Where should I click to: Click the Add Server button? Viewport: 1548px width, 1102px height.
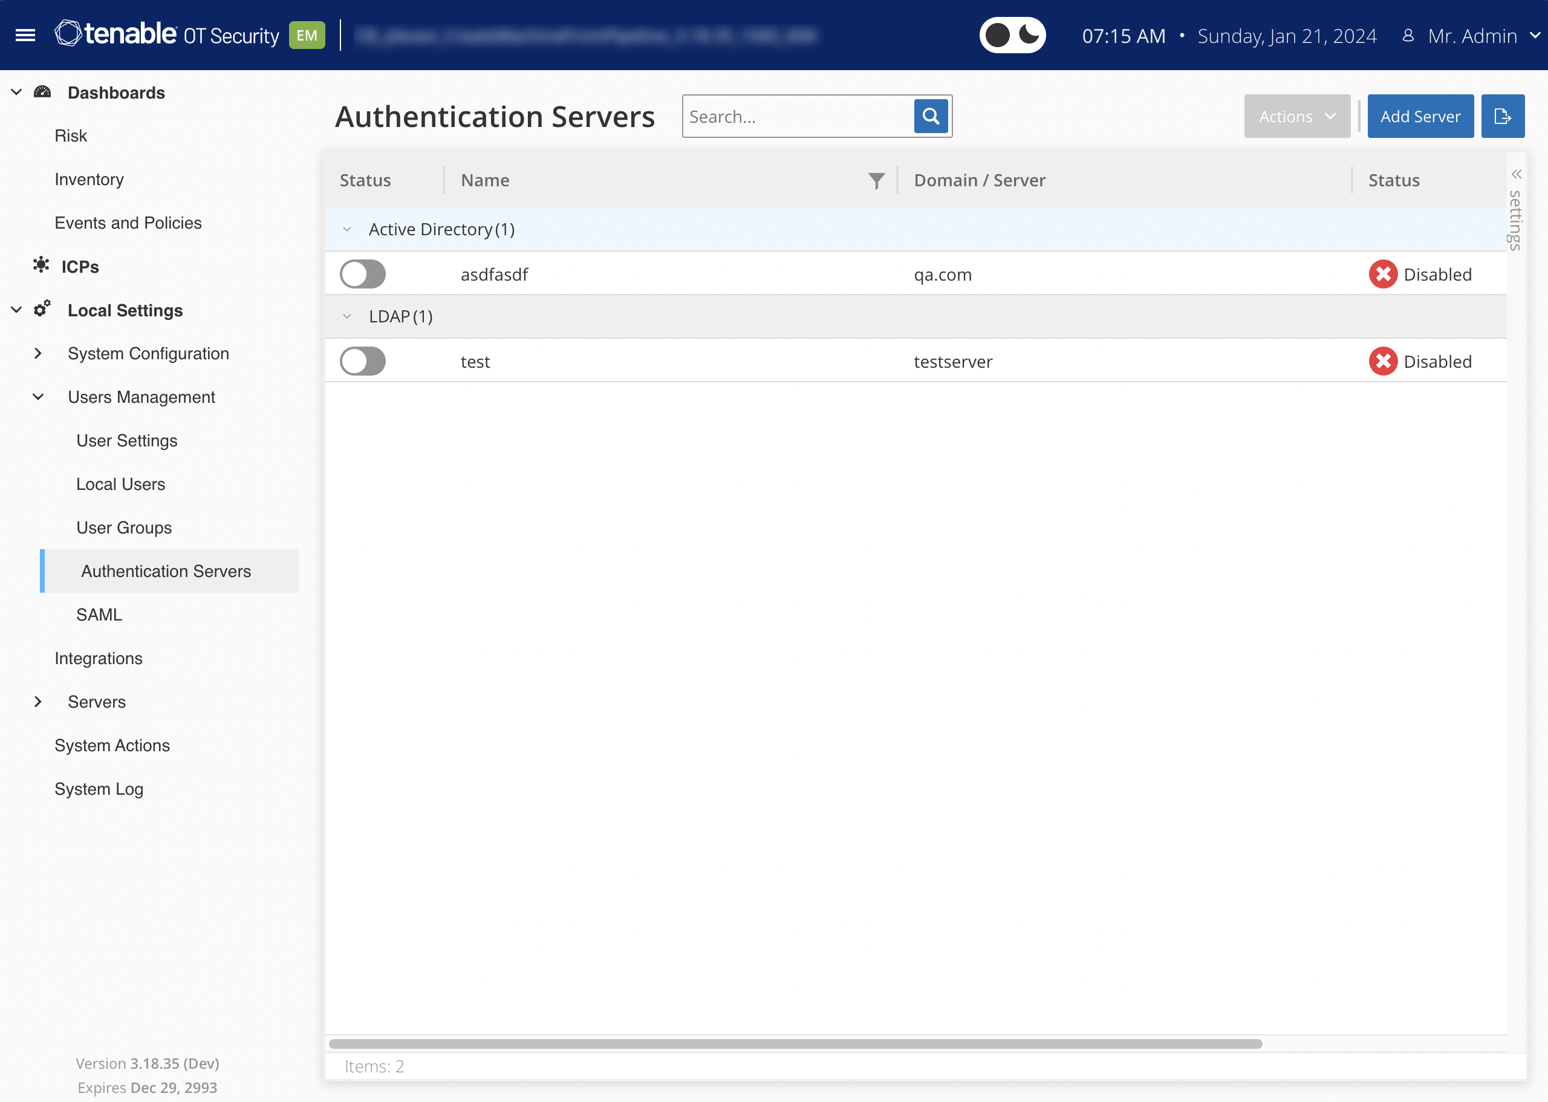[1420, 116]
